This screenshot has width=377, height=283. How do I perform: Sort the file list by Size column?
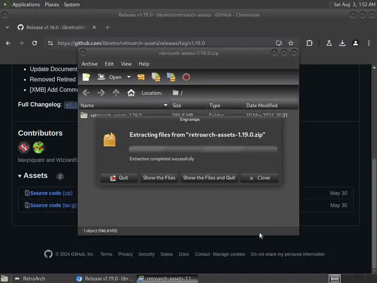pyautogui.click(x=189, y=105)
